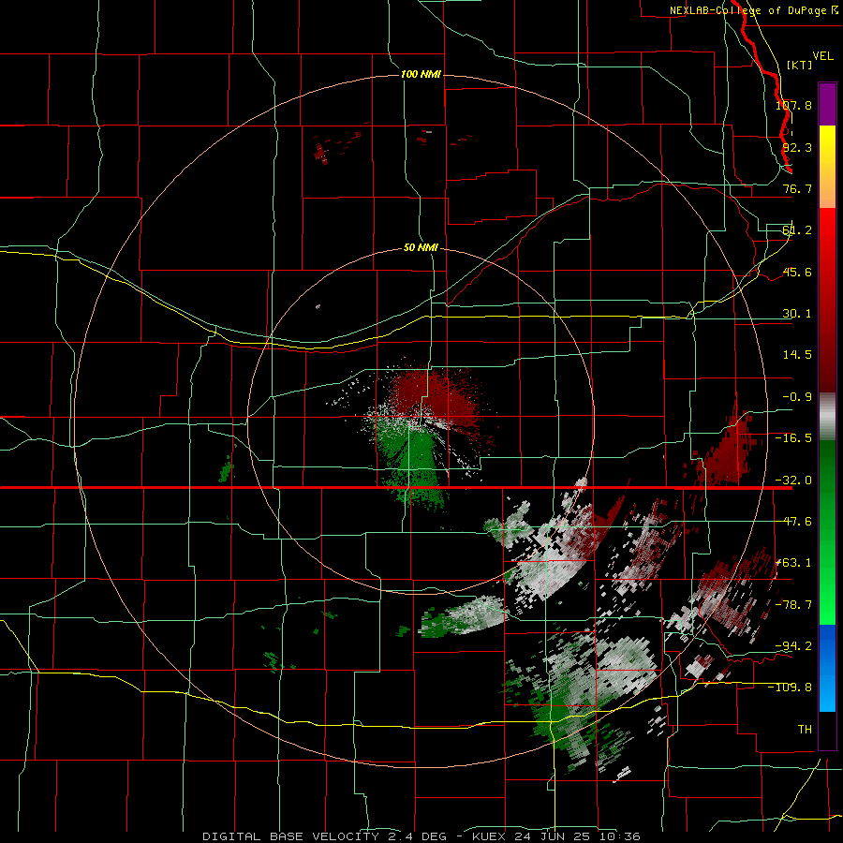Click the -94.2 velocity scale value
Image resolution: width=843 pixels, height=843 pixels.
793,646
